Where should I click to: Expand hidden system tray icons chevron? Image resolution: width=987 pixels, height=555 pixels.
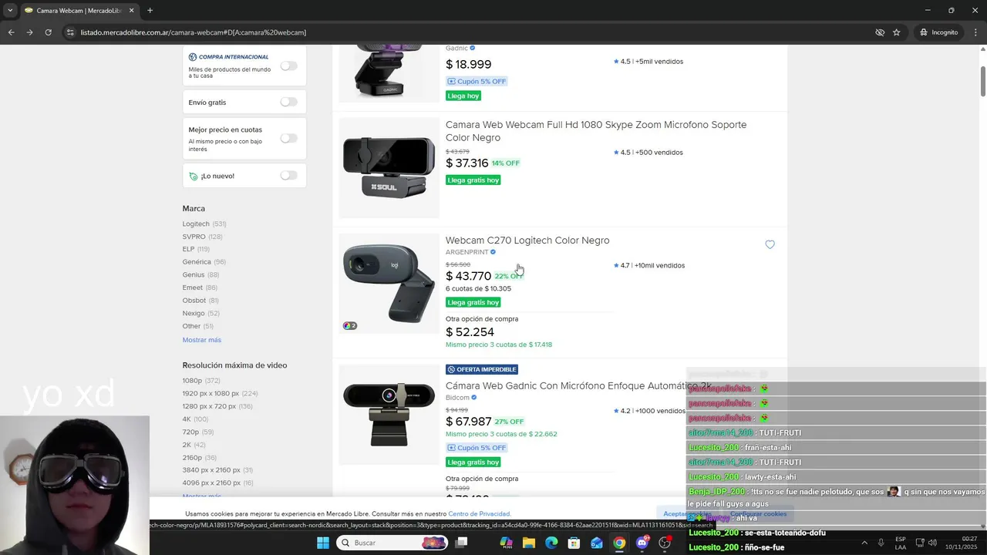click(x=864, y=543)
